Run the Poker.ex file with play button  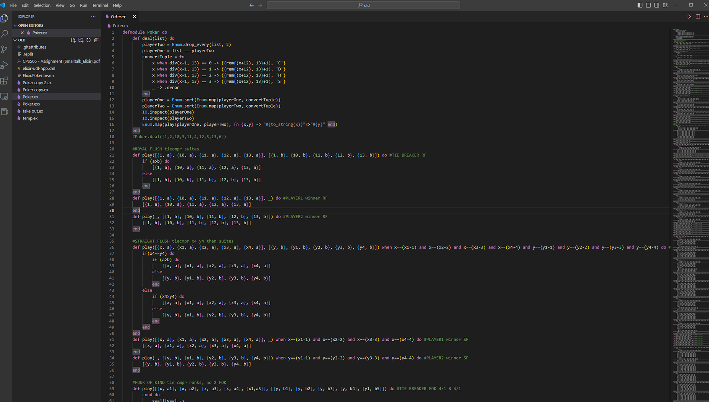point(689,16)
